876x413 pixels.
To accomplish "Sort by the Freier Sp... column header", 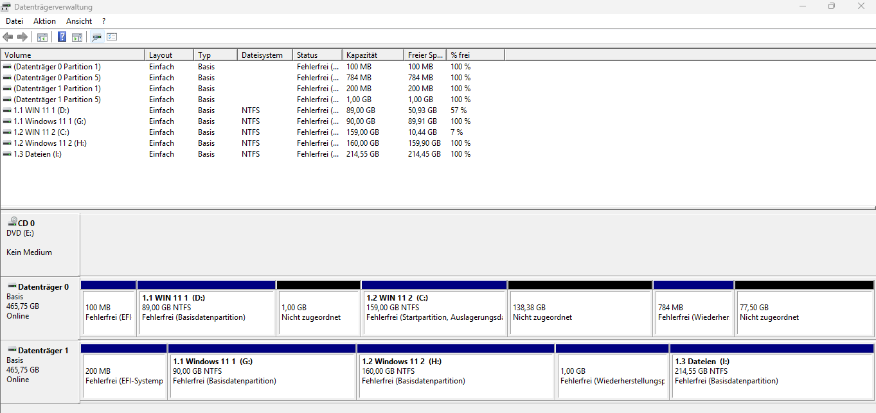I will (425, 55).
